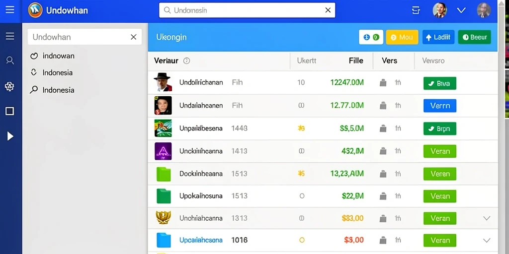Toggle yellow star in Dockiinbeaana row
Viewport: 509px width, 254px height.
tap(301, 174)
